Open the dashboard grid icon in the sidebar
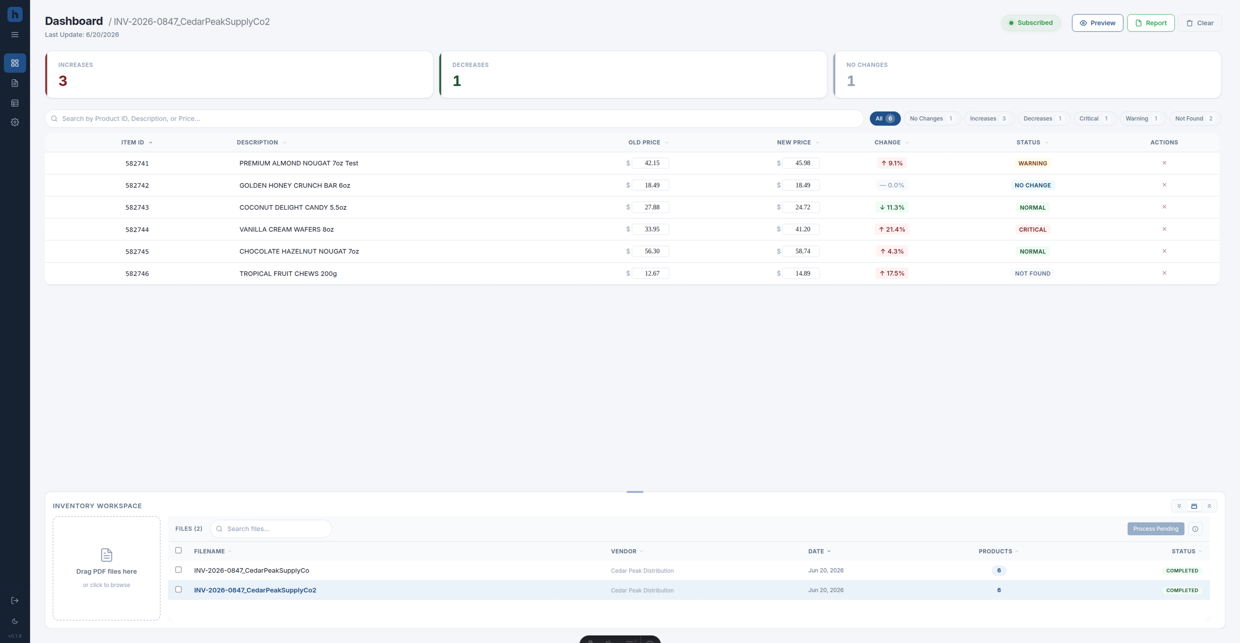Viewport: 1240px width, 643px height. point(15,63)
